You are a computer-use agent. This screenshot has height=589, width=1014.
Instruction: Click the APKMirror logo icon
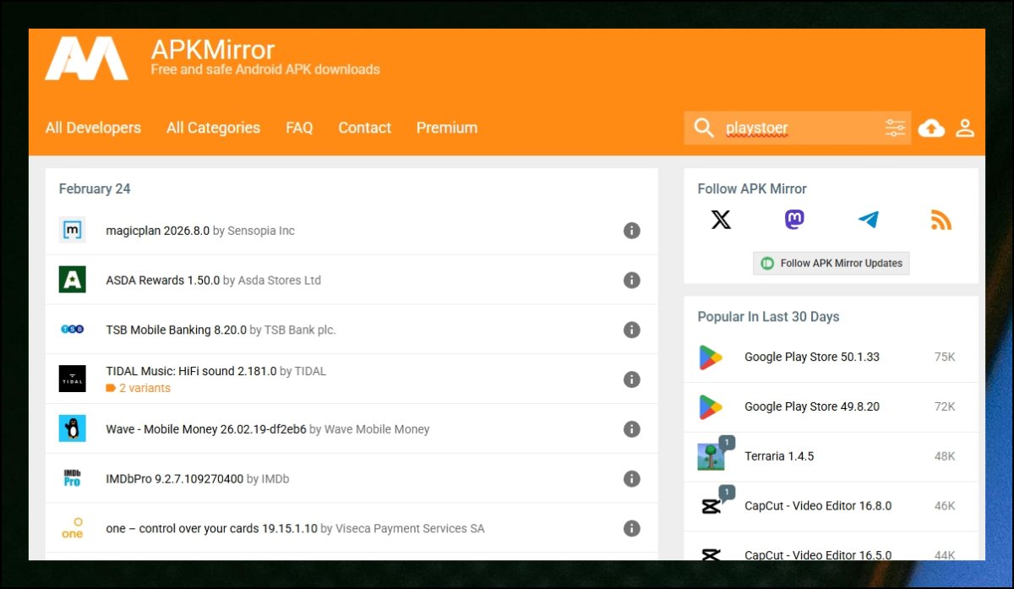(x=87, y=59)
